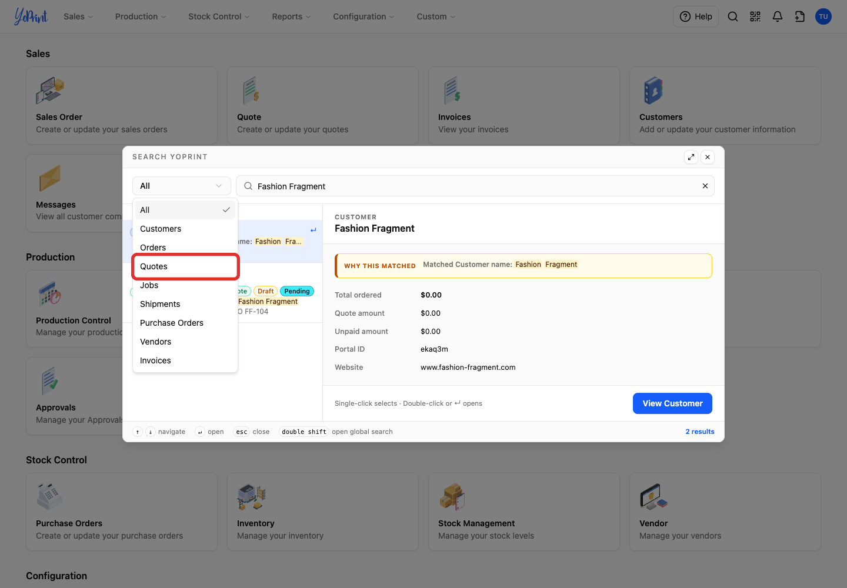The height and width of the screenshot is (588, 847).
Task: Choose Purchase Orders filter option
Action: pos(185,323)
